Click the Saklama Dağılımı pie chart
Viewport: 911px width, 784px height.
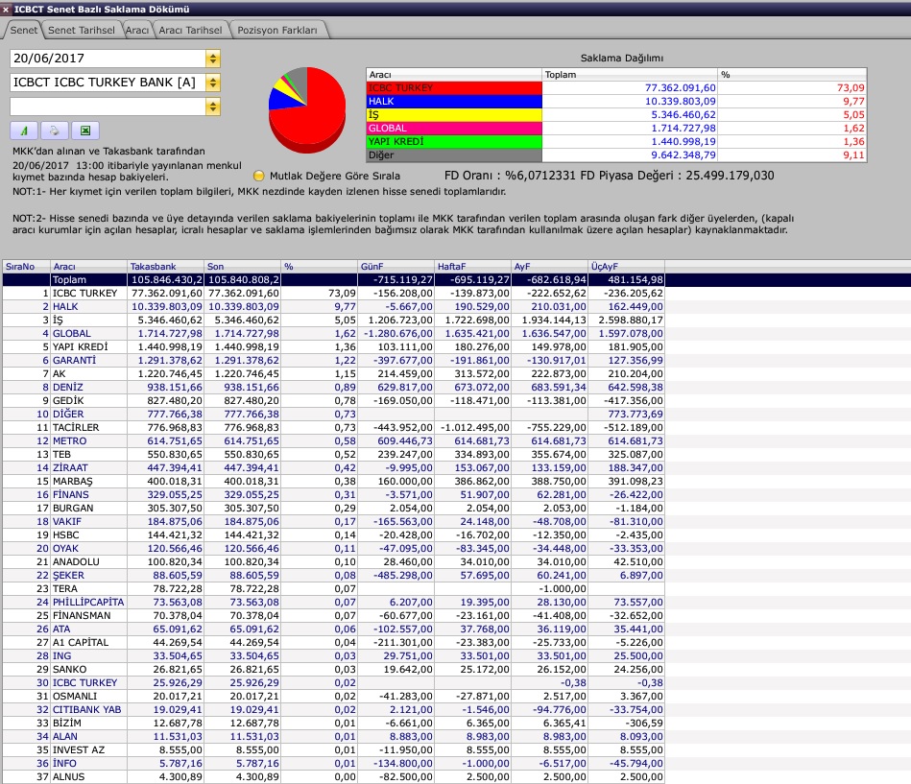coord(307,108)
